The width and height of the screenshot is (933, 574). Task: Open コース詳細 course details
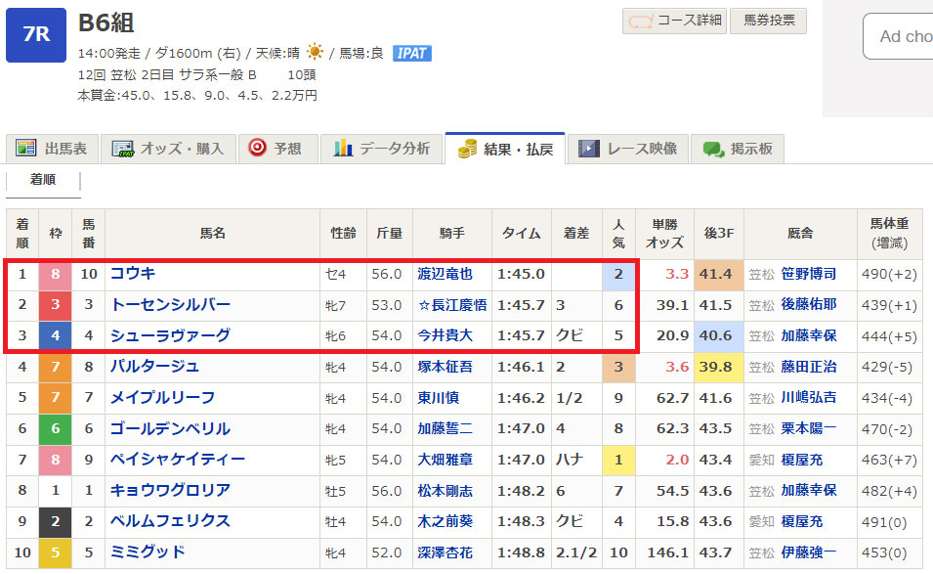[x=674, y=21]
